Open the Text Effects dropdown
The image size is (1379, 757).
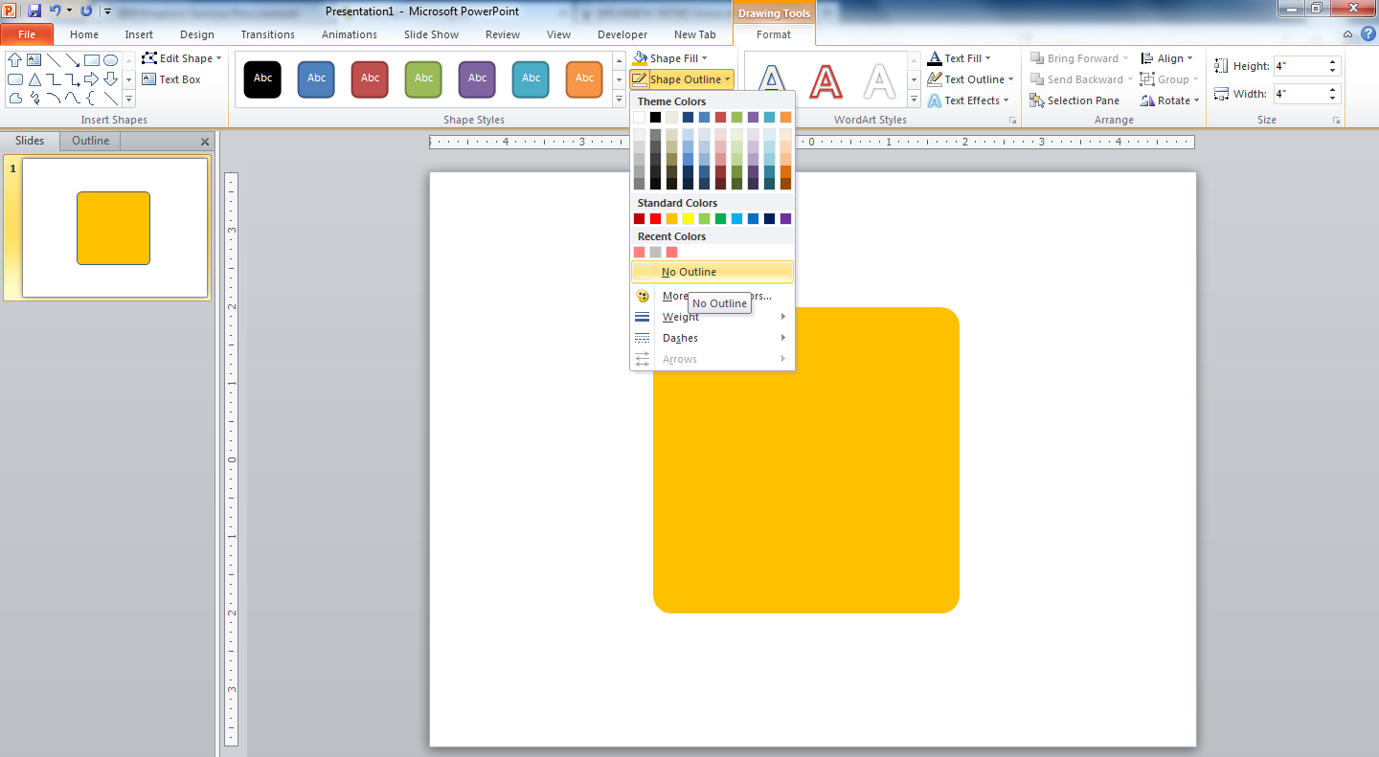pyautogui.click(x=968, y=100)
